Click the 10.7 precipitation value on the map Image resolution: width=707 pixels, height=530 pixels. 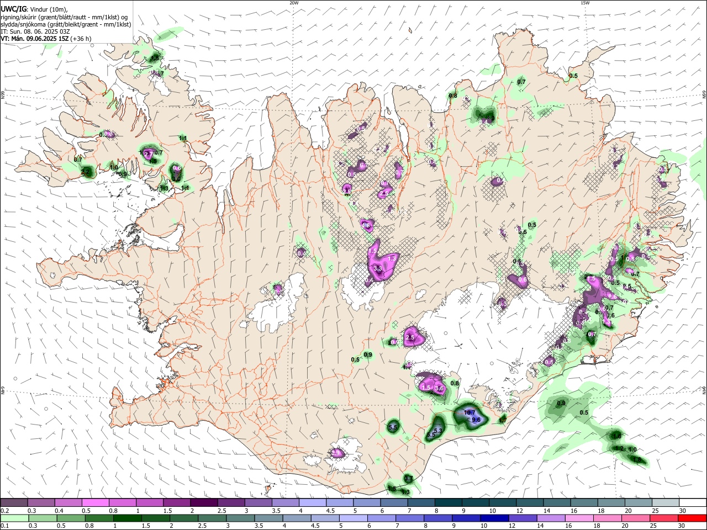[x=469, y=412]
